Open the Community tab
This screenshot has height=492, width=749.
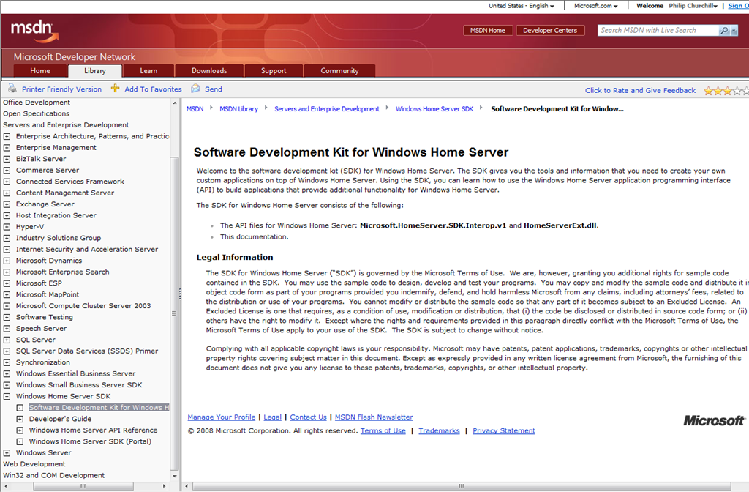(x=339, y=71)
